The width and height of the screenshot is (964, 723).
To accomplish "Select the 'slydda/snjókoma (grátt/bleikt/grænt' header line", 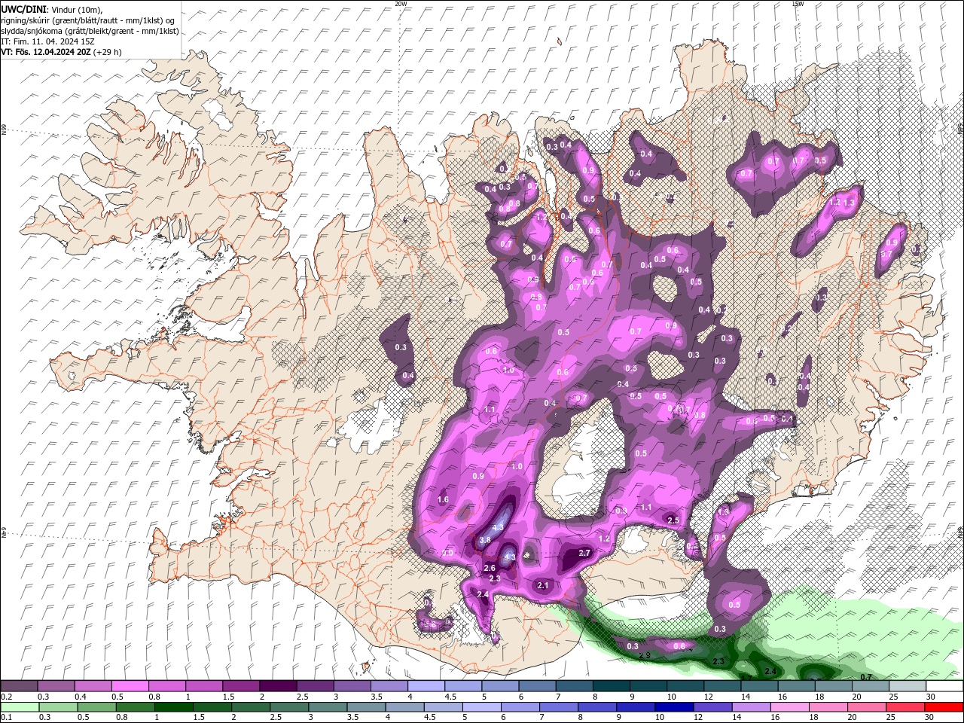I will coord(90,31).
